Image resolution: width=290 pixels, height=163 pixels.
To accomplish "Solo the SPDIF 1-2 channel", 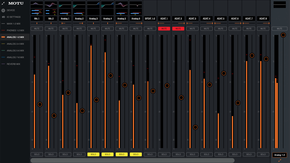I will click(x=150, y=154).
